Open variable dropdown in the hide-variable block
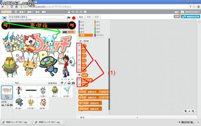This screenshot has width=201, height=126. 95,109
